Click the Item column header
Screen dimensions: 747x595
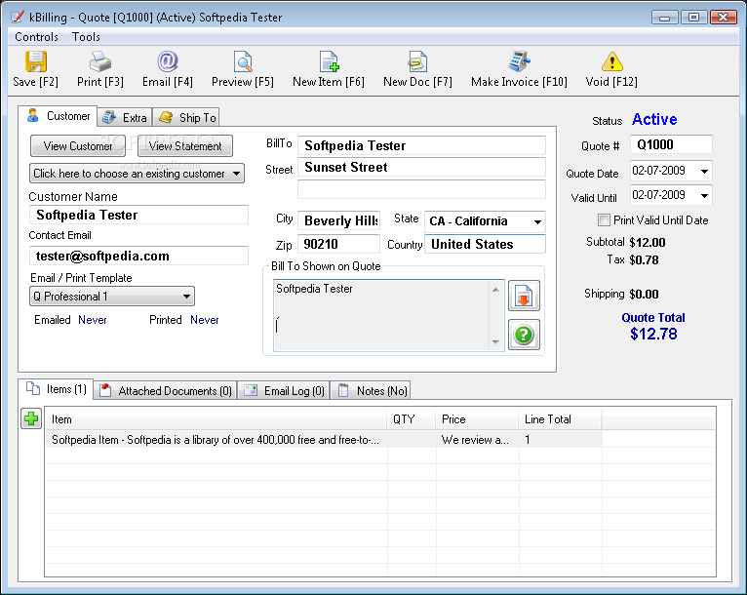tap(216, 419)
